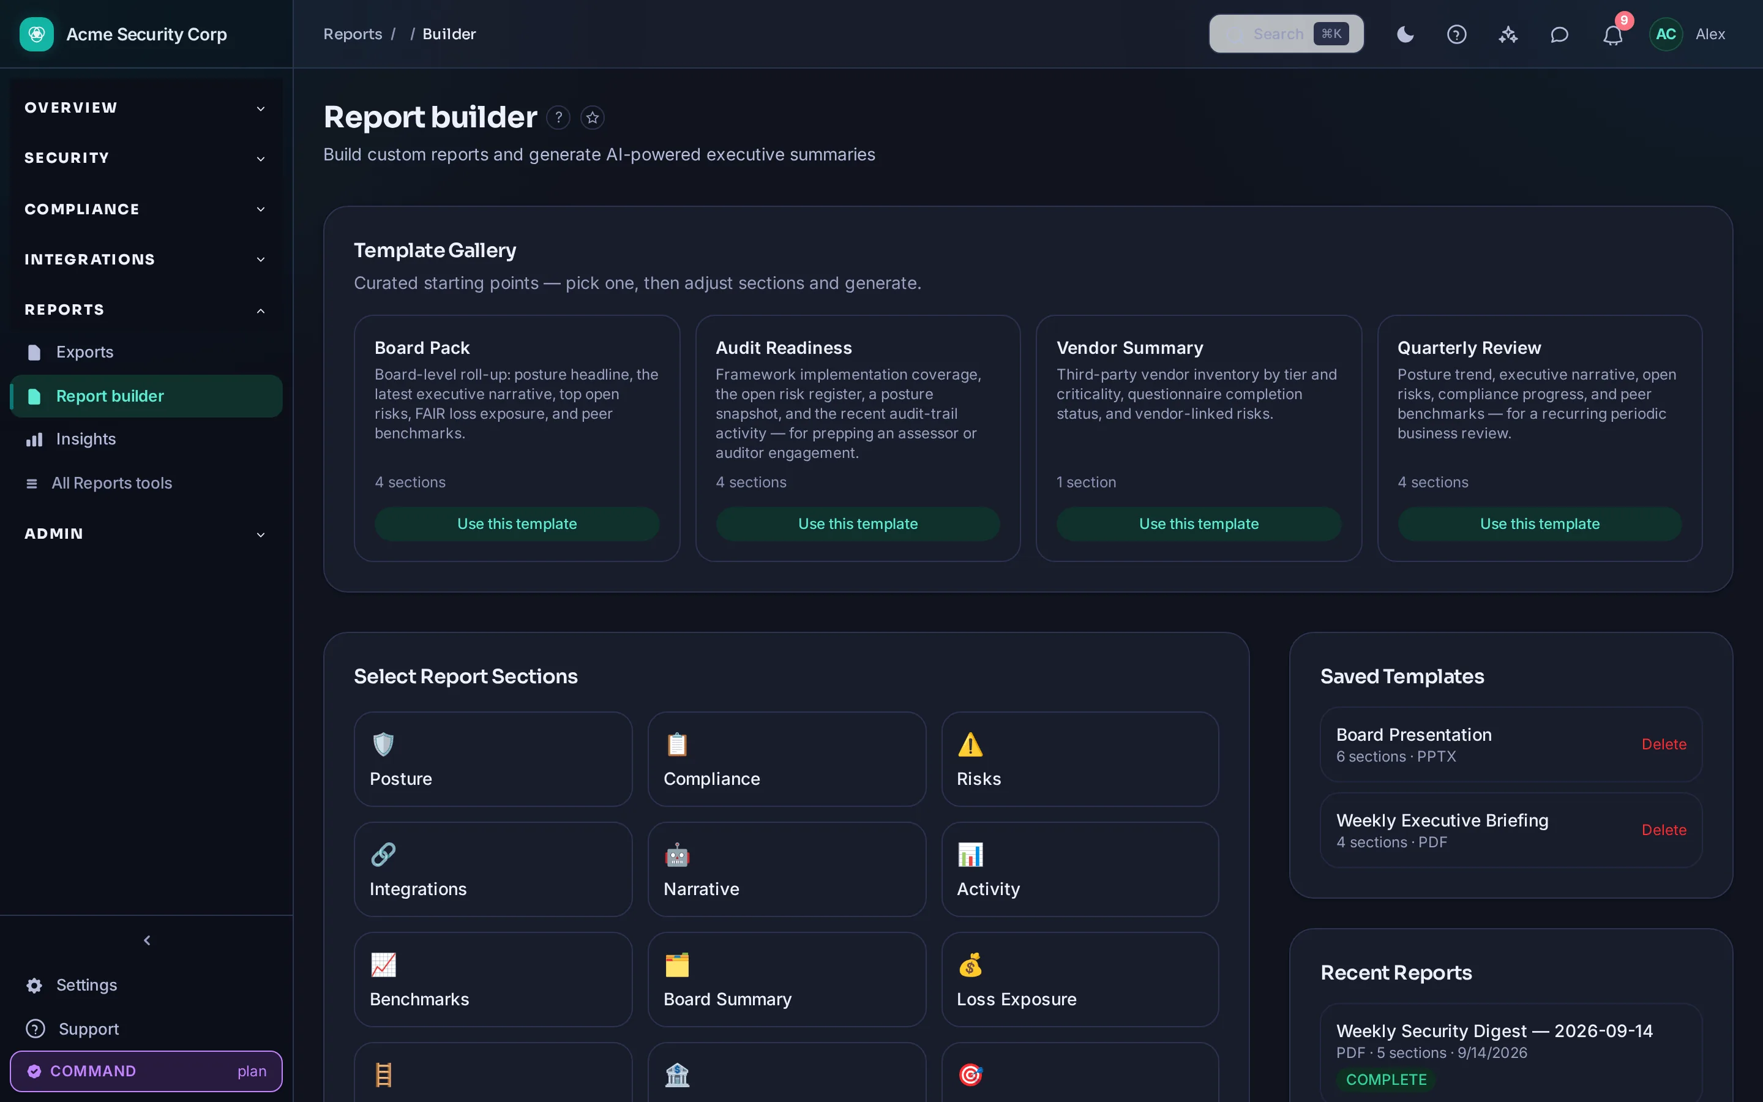Use the Vendor Summary template
The width and height of the screenshot is (1763, 1102).
1199,524
